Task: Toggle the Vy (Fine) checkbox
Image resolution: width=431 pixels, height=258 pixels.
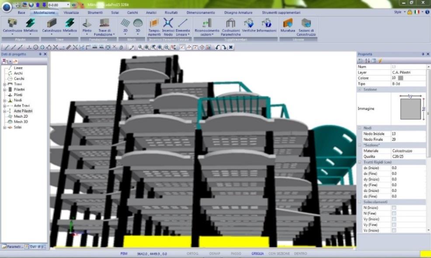Action: click(x=394, y=225)
